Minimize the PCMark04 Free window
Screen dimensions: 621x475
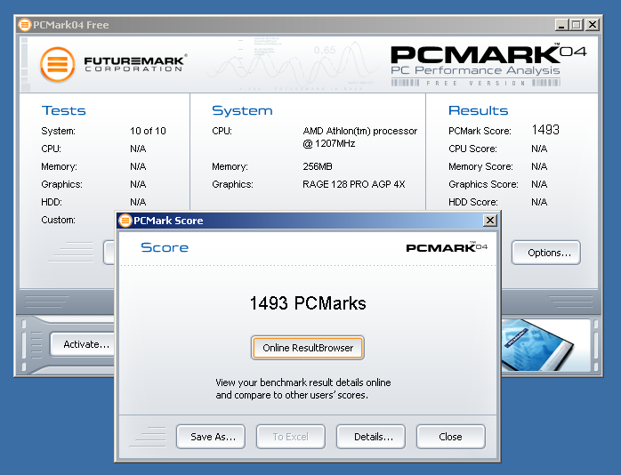[561, 25]
